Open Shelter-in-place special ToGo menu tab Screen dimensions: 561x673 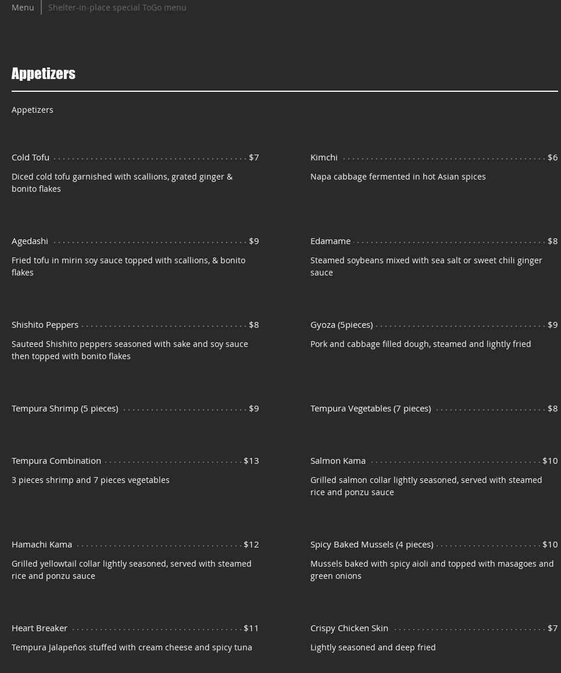(117, 7)
